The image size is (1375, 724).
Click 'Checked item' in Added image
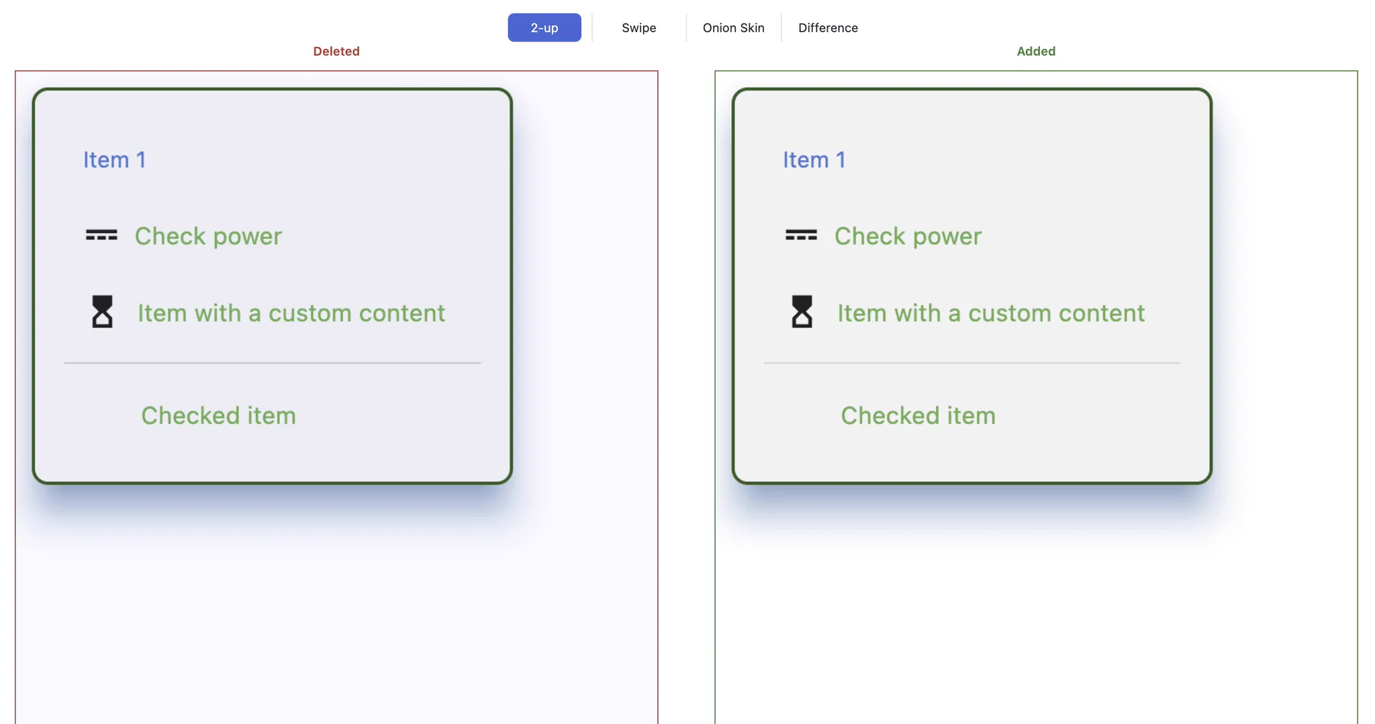(918, 415)
